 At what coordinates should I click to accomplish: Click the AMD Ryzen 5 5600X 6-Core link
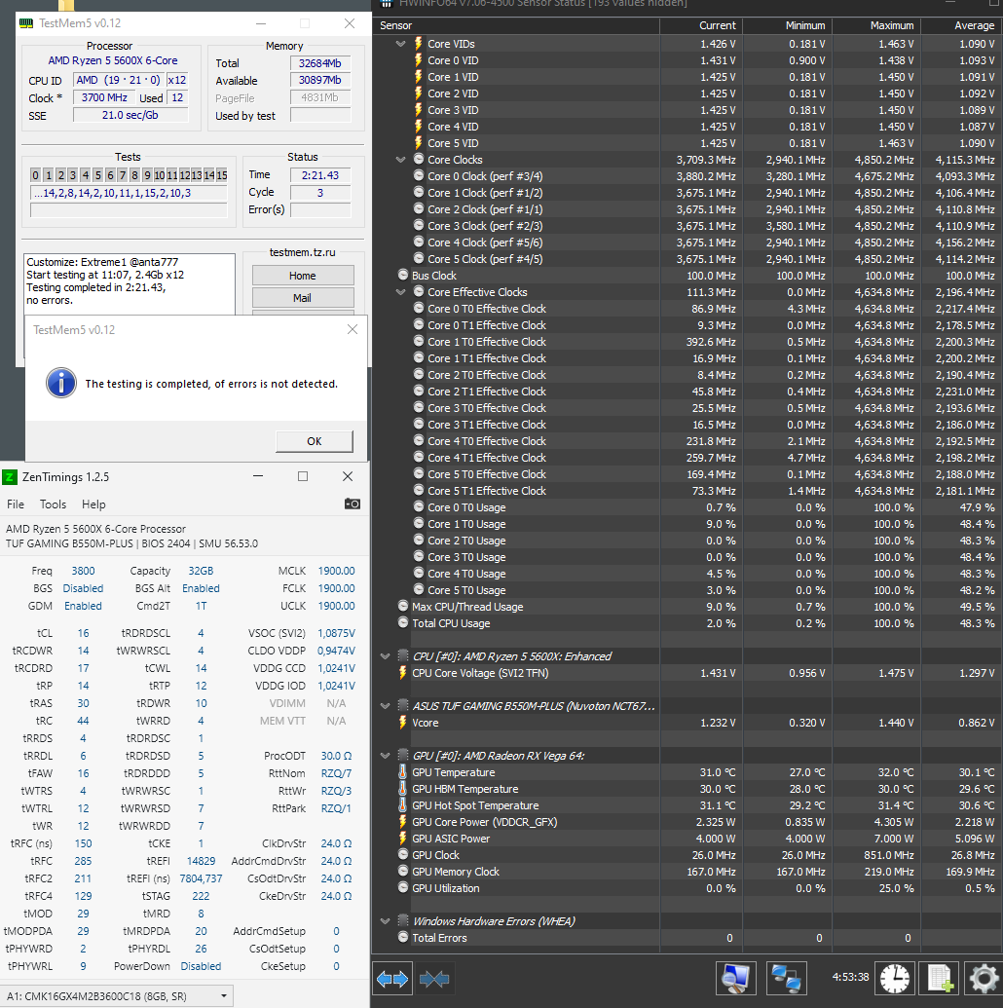(113, 60)
